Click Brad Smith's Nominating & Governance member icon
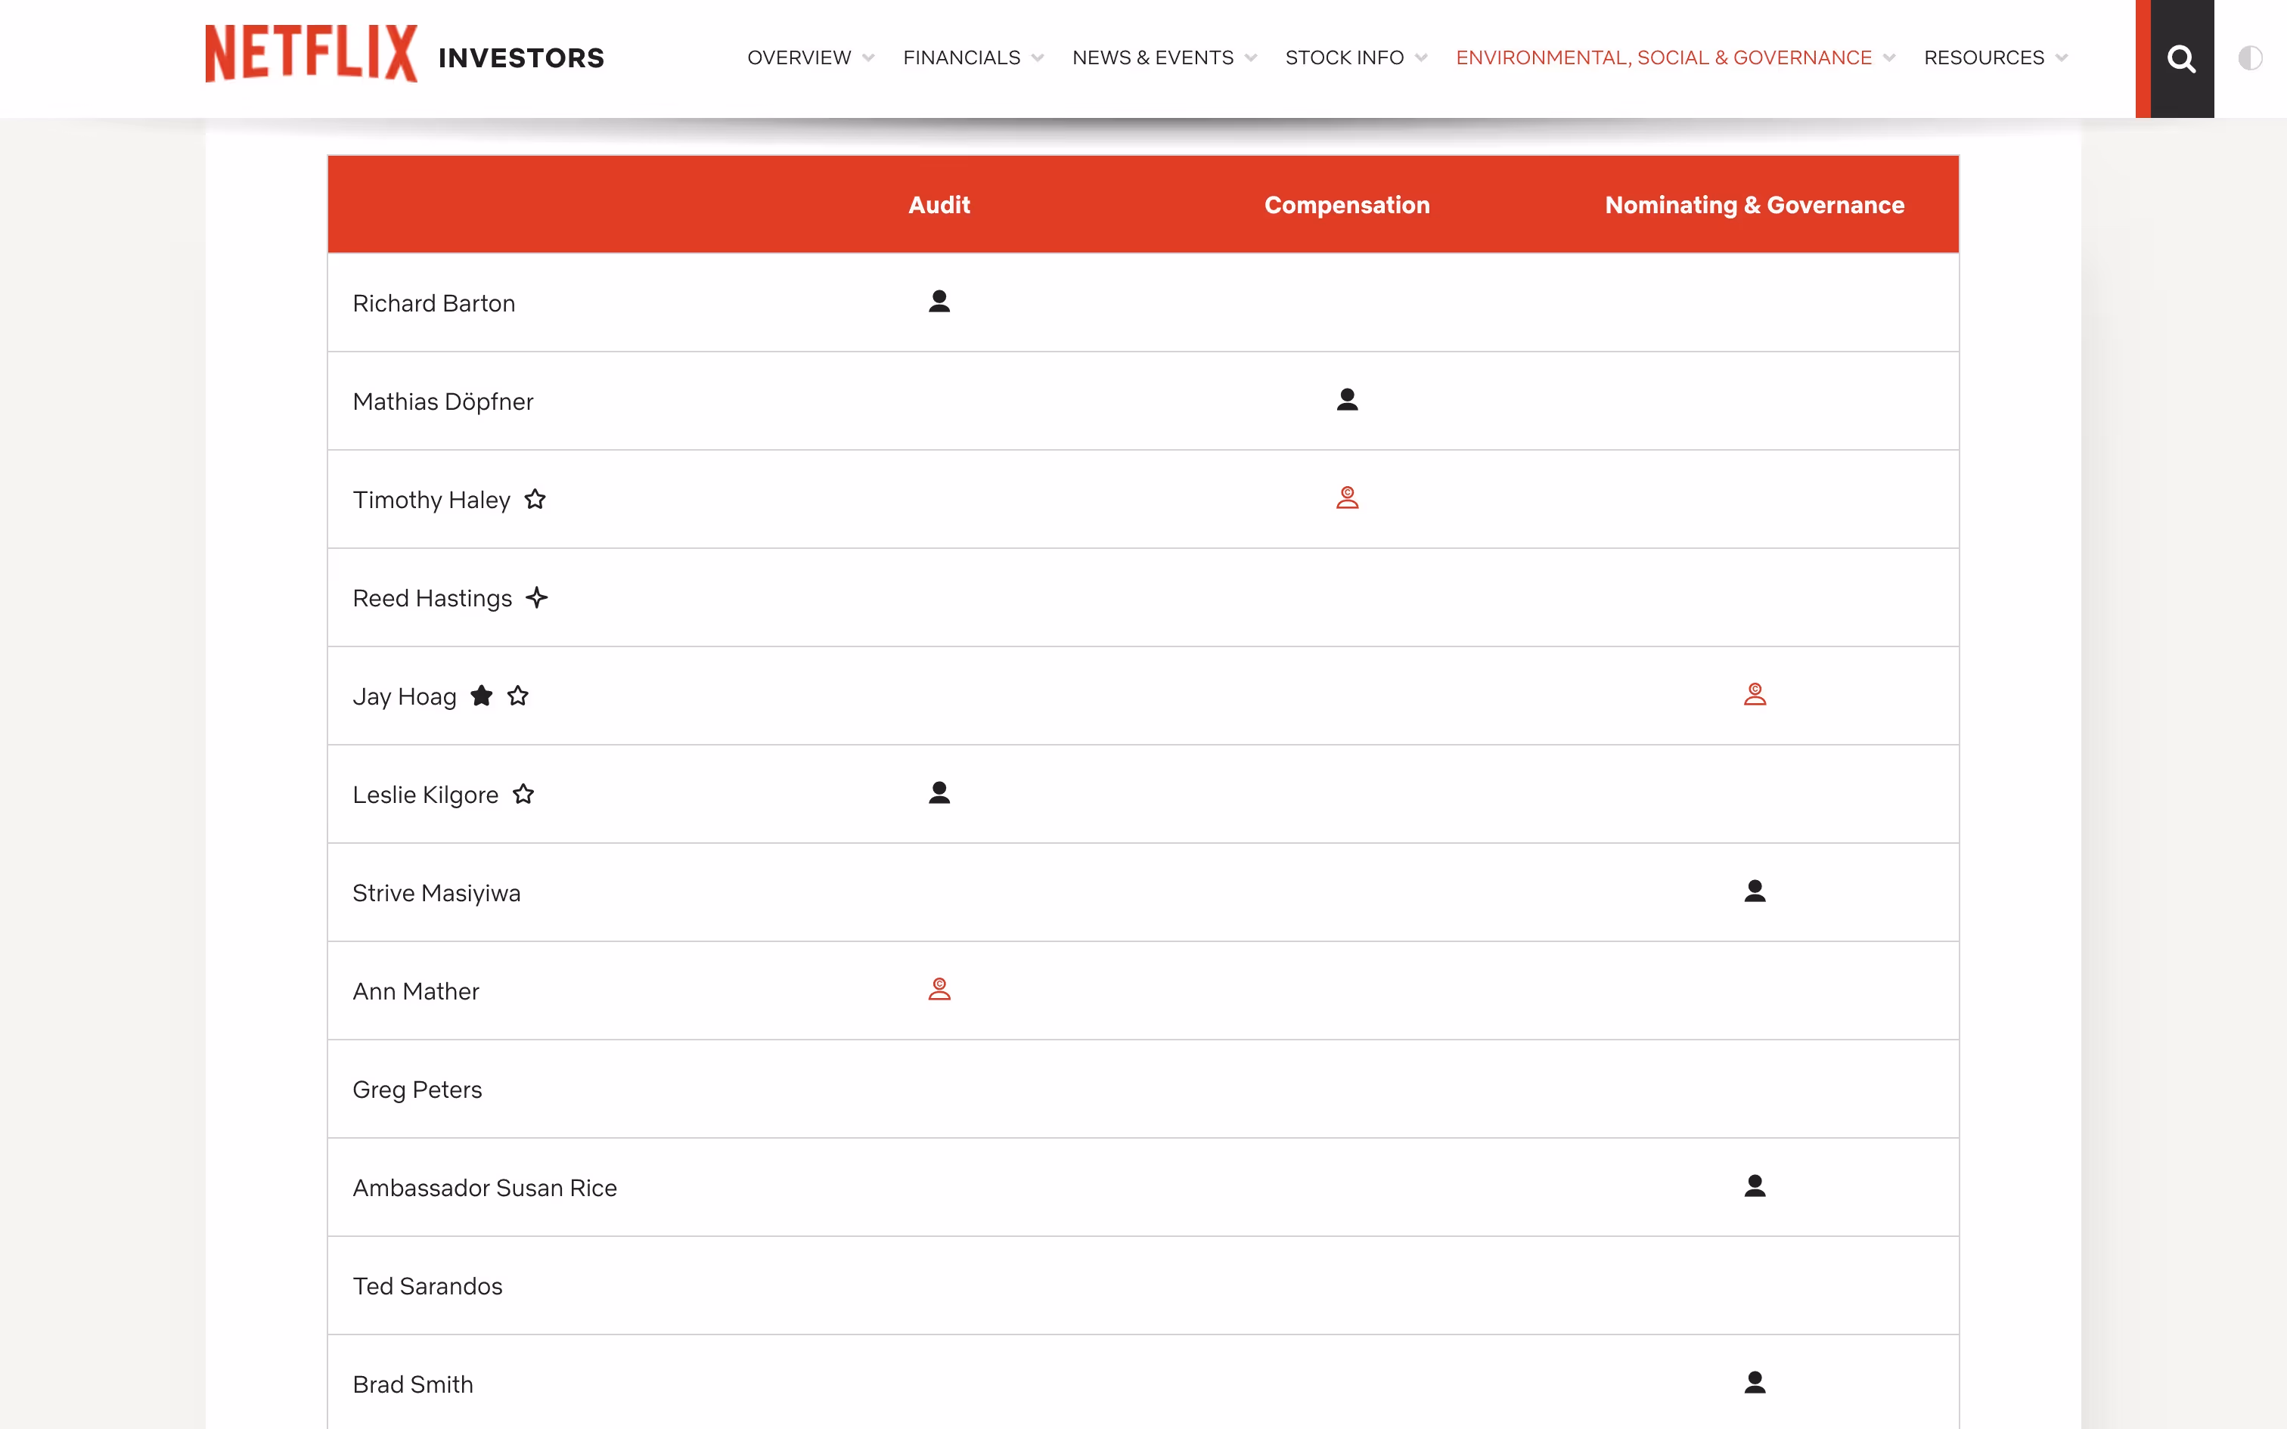 point(1754,1383)
